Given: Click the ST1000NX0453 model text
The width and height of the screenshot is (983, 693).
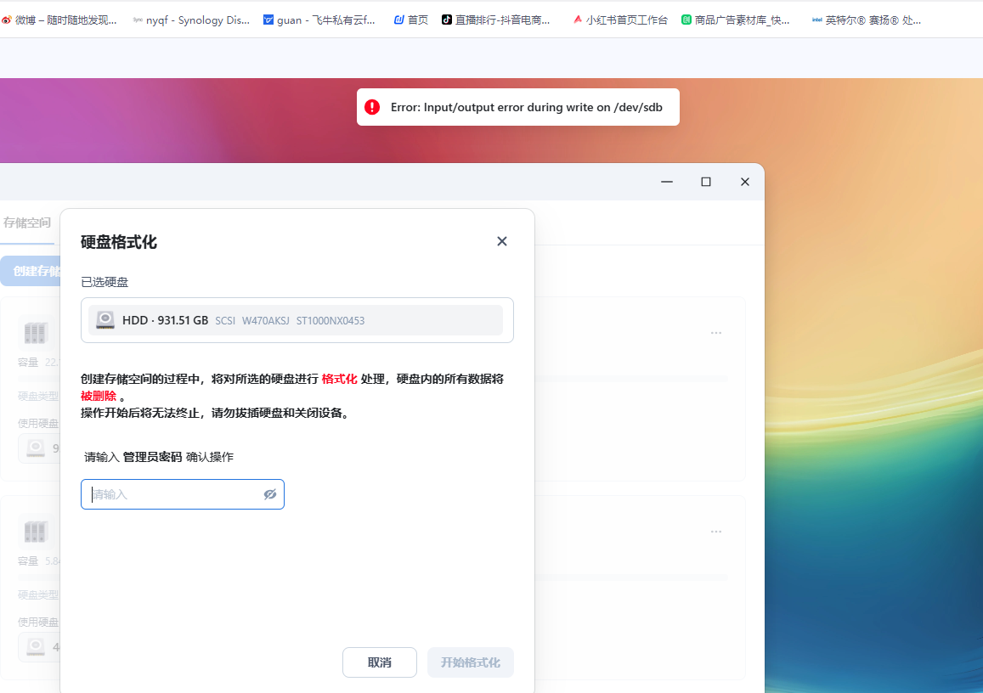Looking at the screenshot, I should [330, 321].
